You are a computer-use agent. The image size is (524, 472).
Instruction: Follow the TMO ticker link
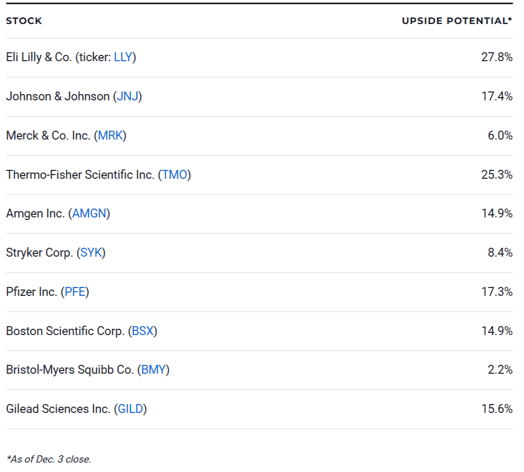click(x=174, y=175)
